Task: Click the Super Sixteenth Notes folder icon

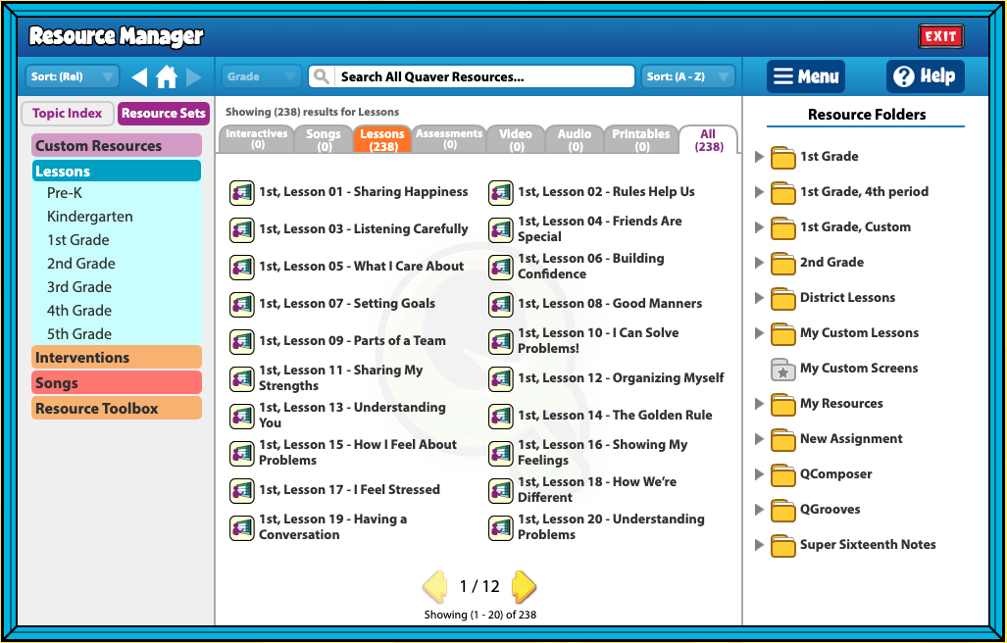Action: pos(782,545)
